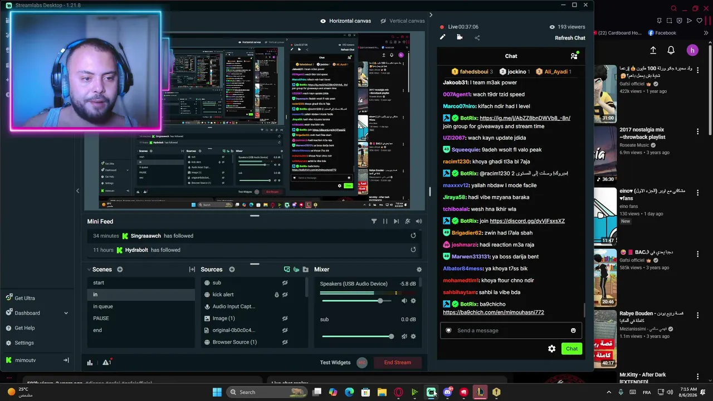
Task: Unmute the sub mixer channel
Action: pyautogui.click(x=404, y=336)
